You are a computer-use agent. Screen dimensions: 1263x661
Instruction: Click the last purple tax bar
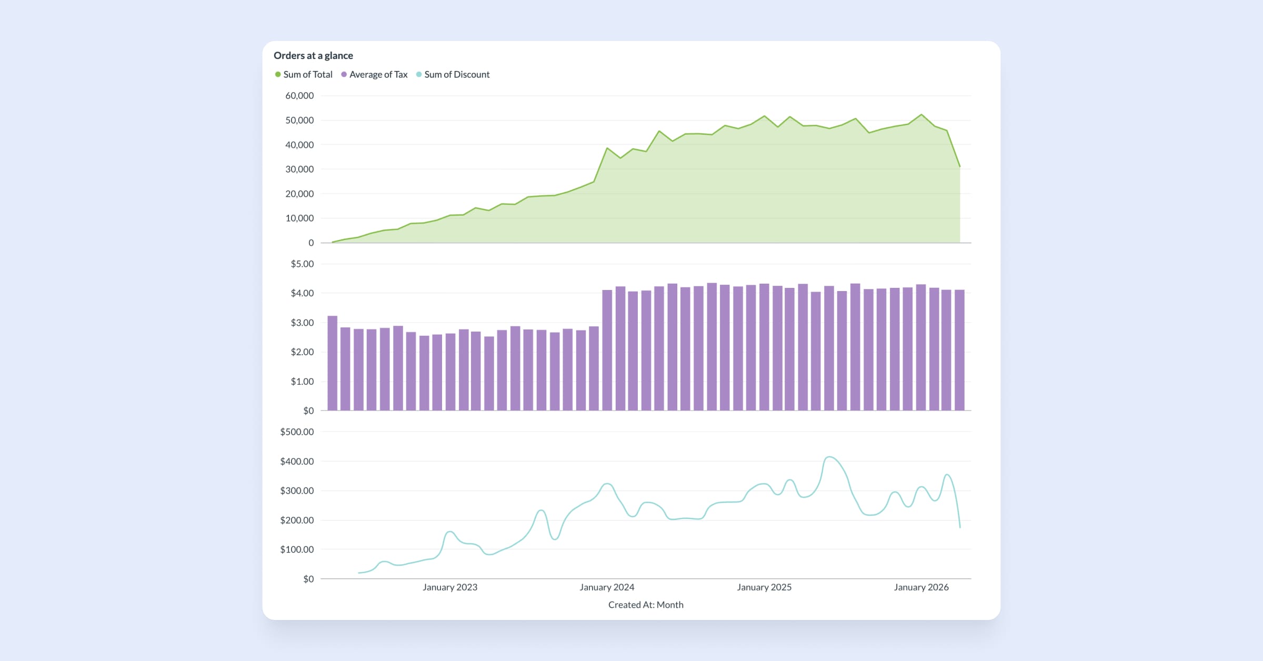tap(959, 350)
